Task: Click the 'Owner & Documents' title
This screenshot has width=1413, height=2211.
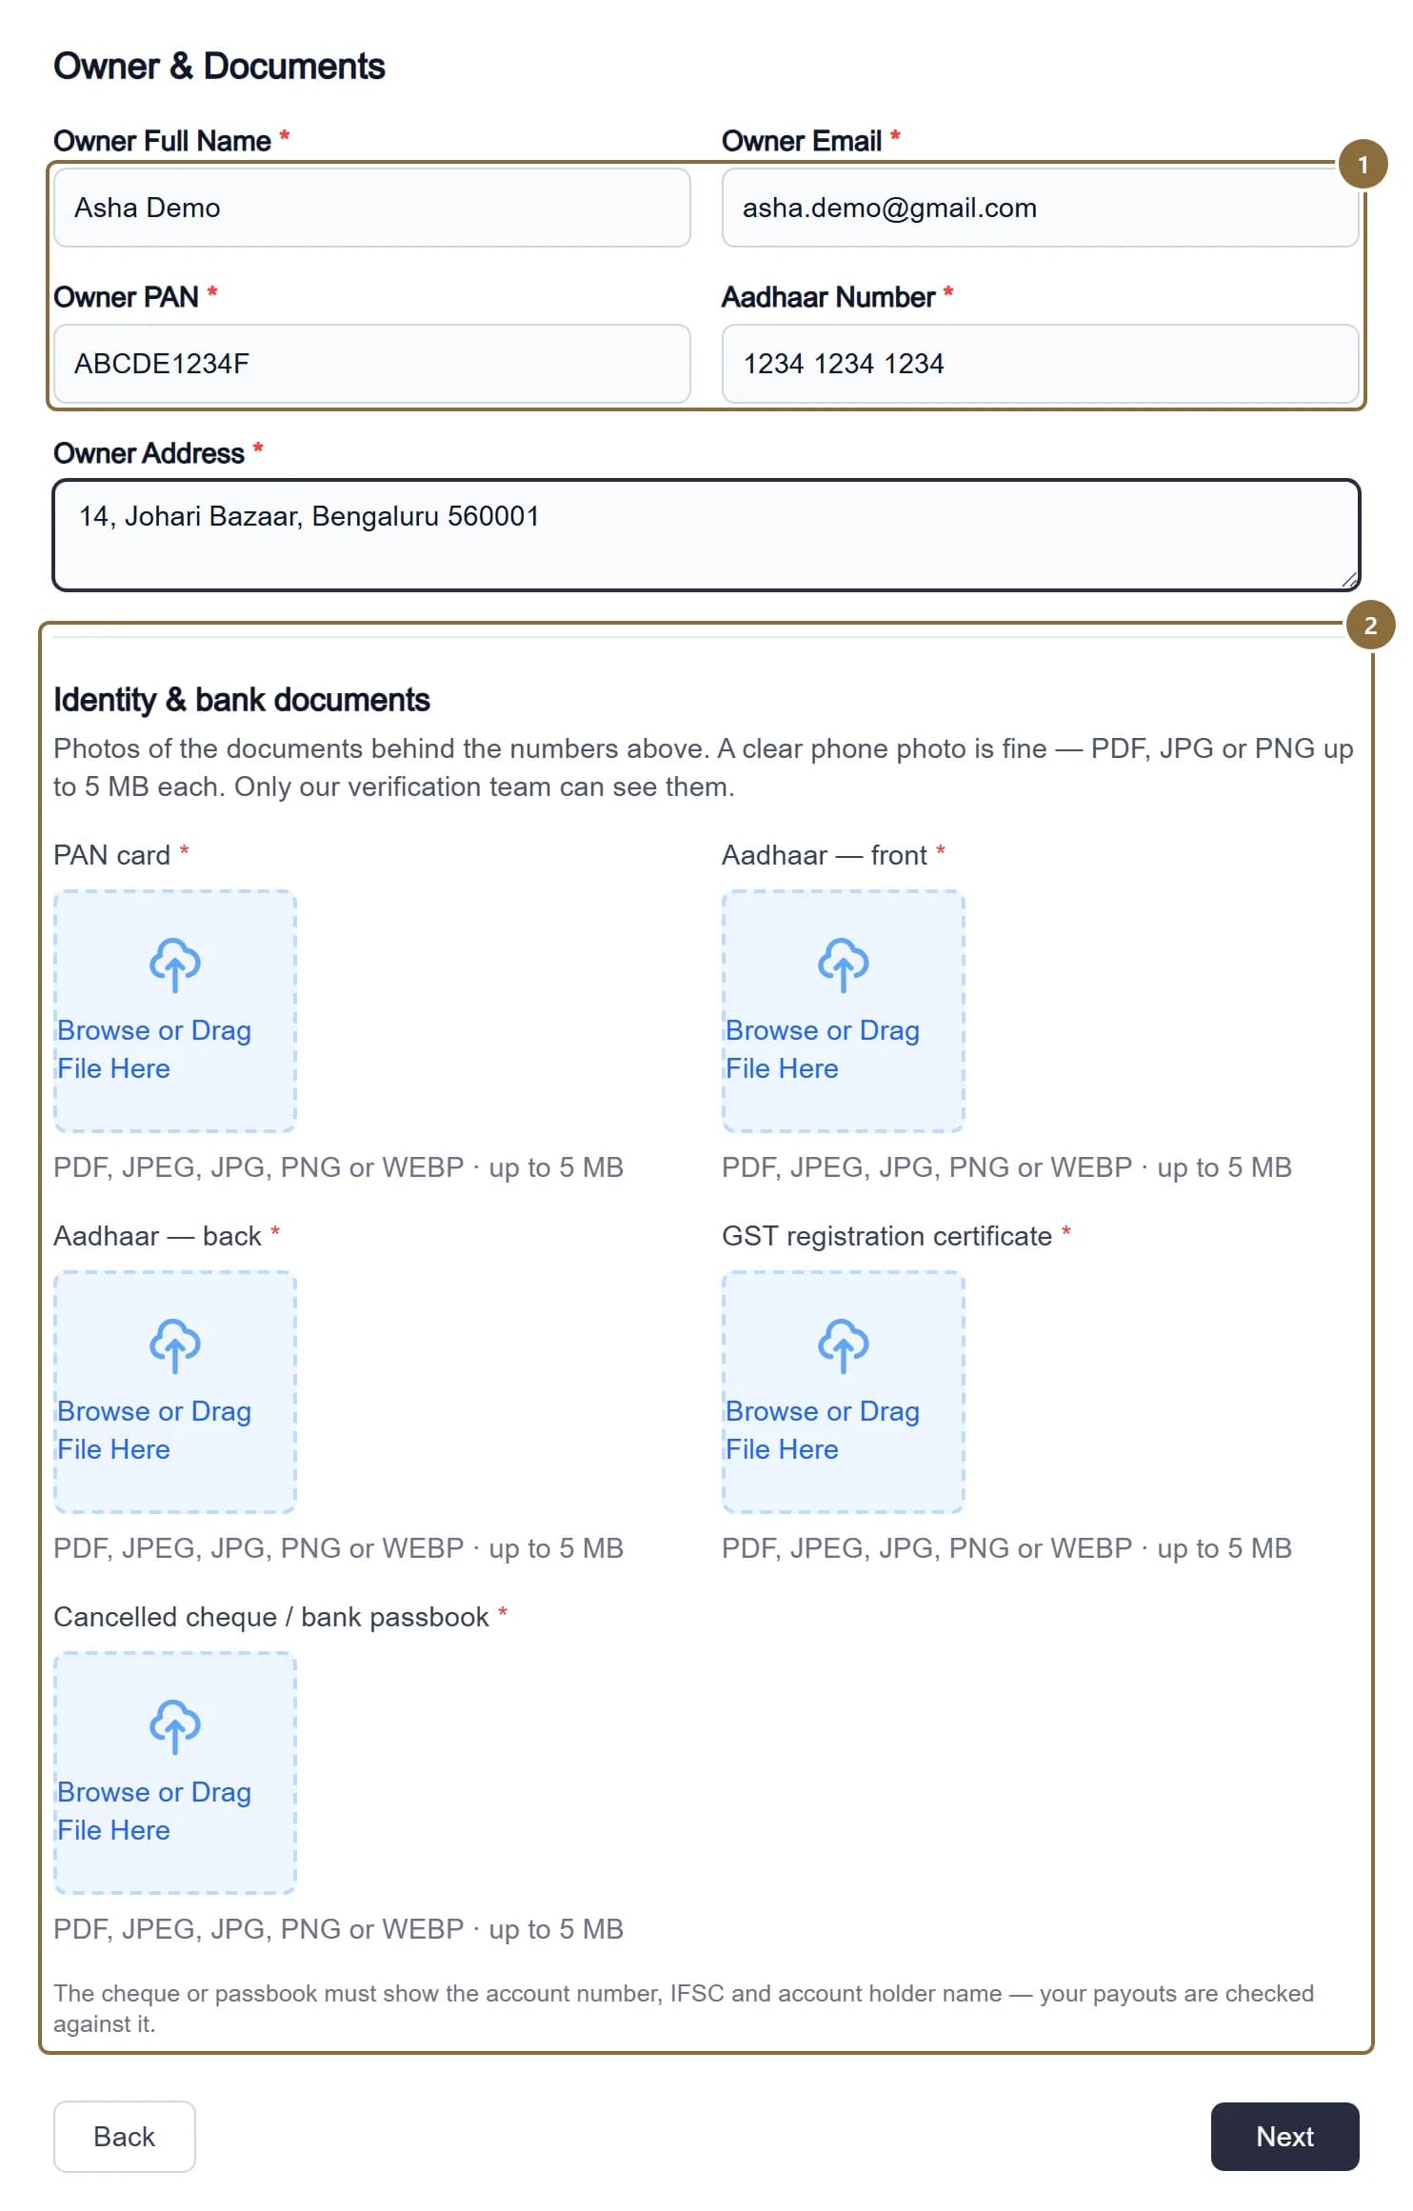Action: click(x=219, y=67)
